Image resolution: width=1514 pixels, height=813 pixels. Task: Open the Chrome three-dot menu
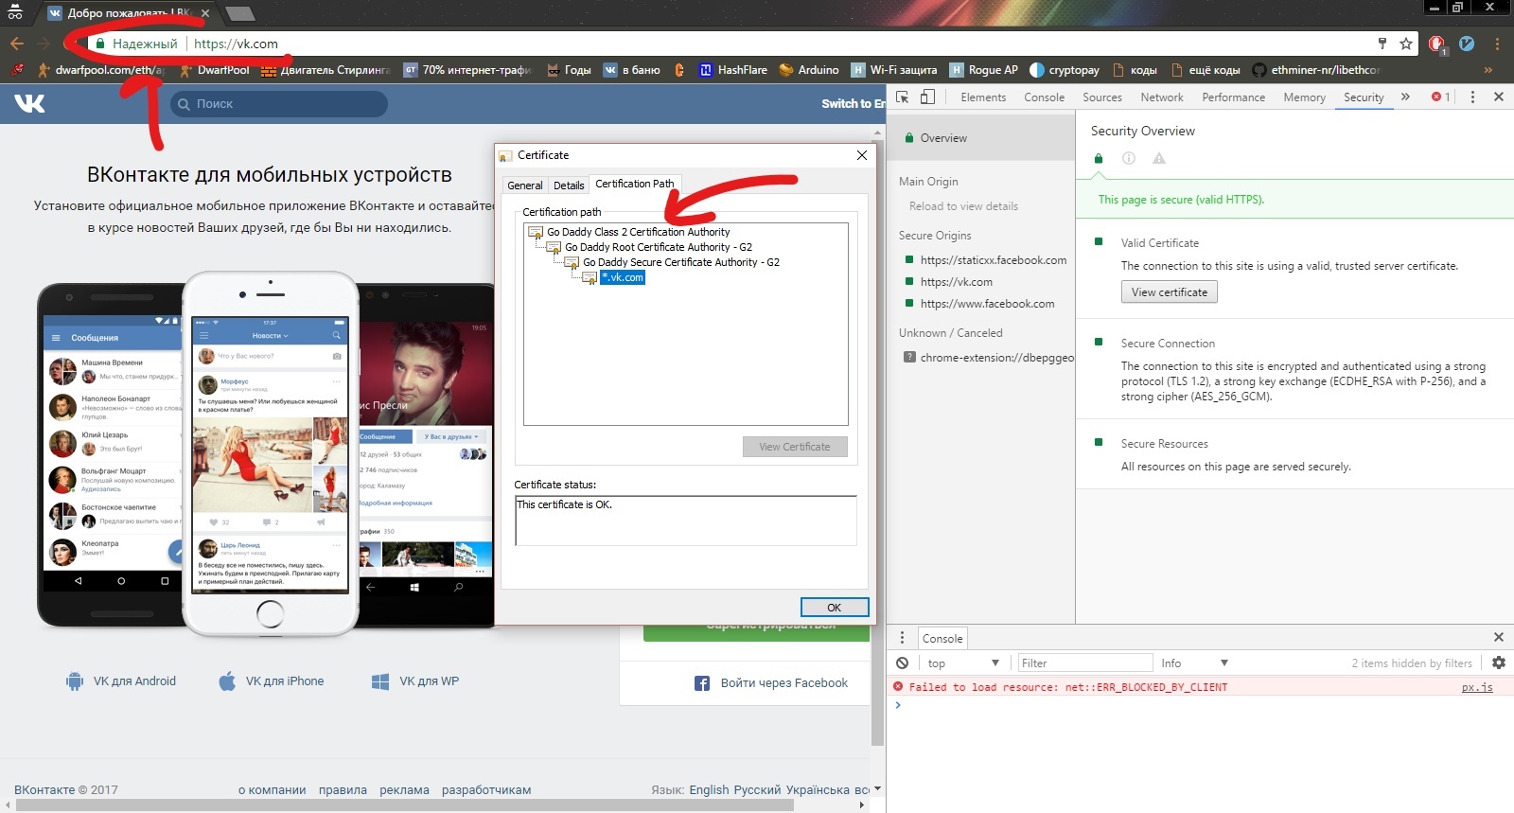point(1497,44)
